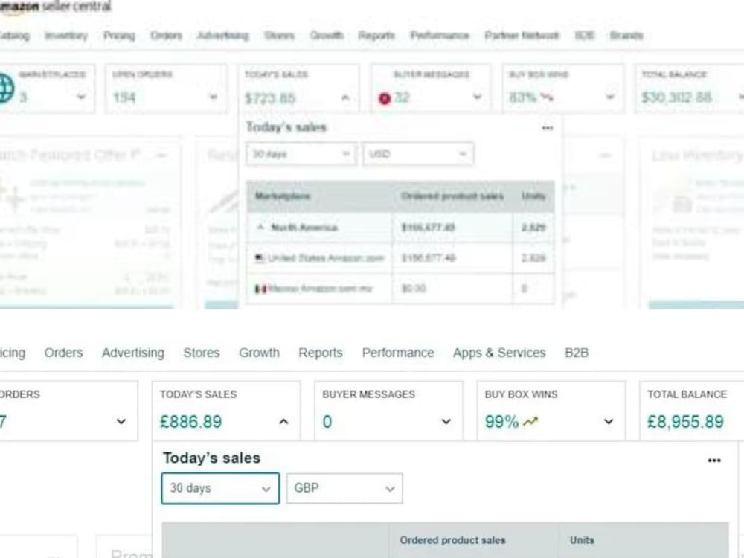
Task: Open the three-dots menu in the GBP Today's sales panel
Action: click(714, 461)
